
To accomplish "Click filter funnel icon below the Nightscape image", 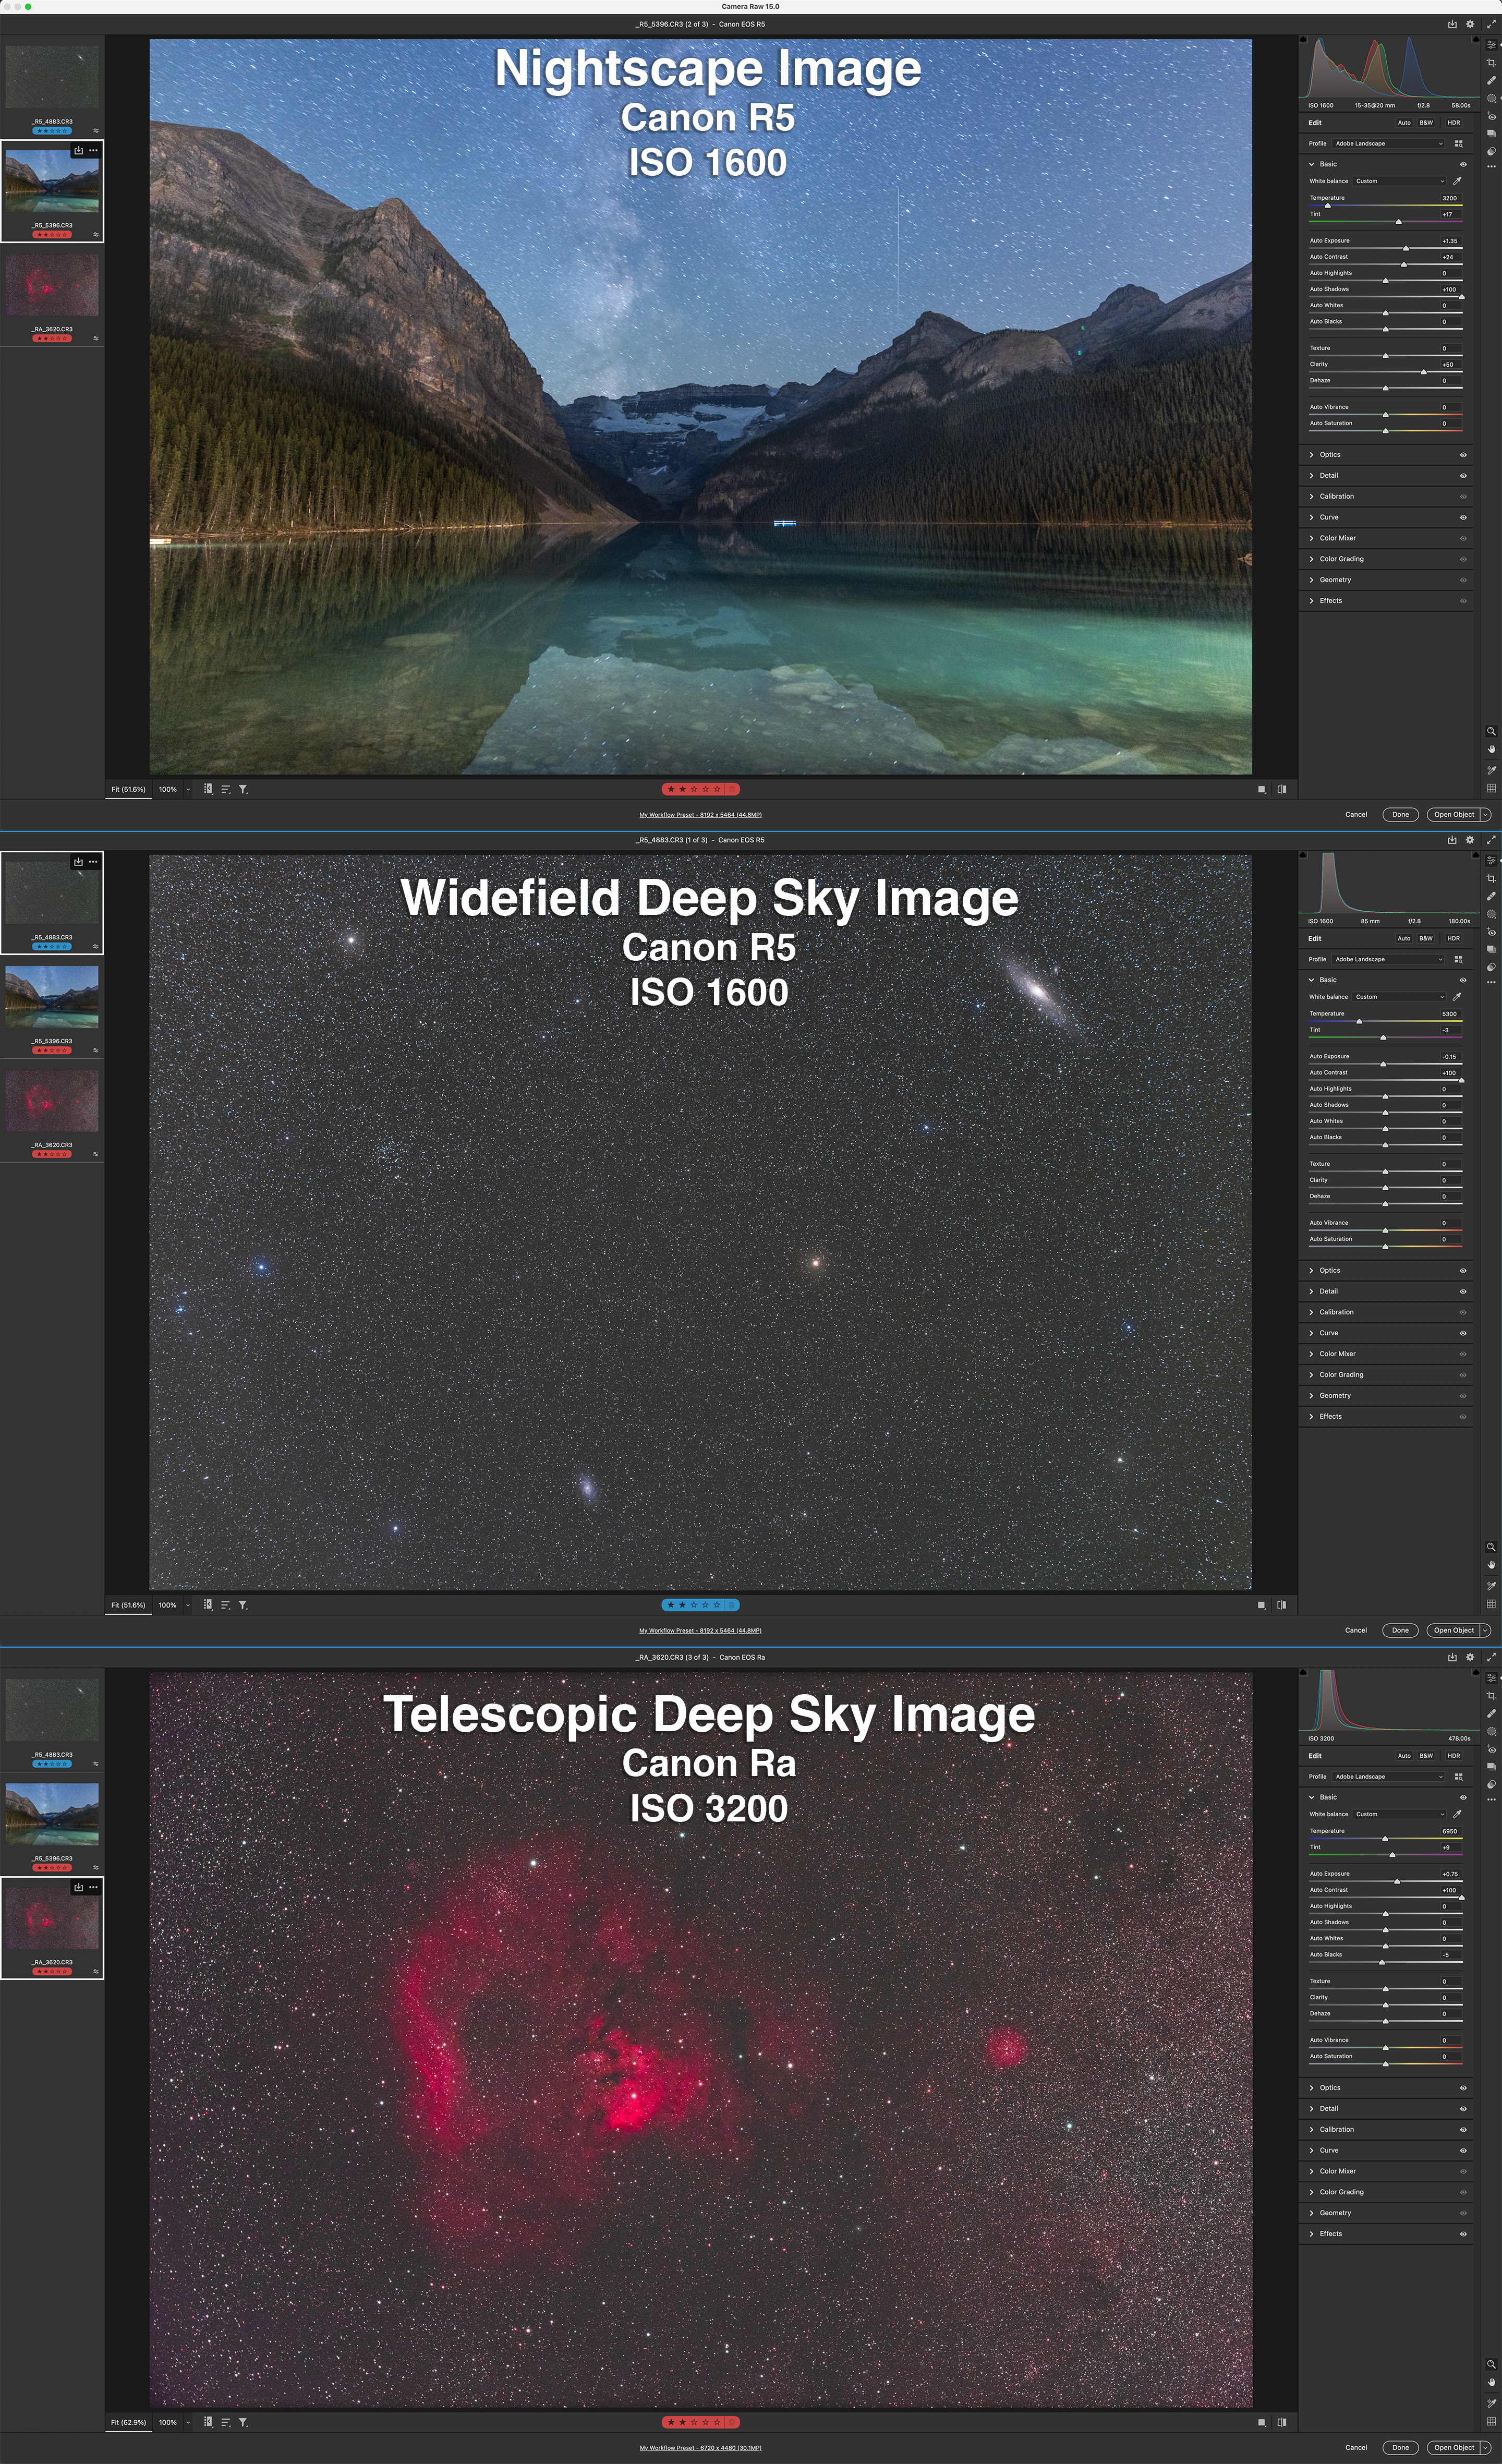I will click(243, 789).
